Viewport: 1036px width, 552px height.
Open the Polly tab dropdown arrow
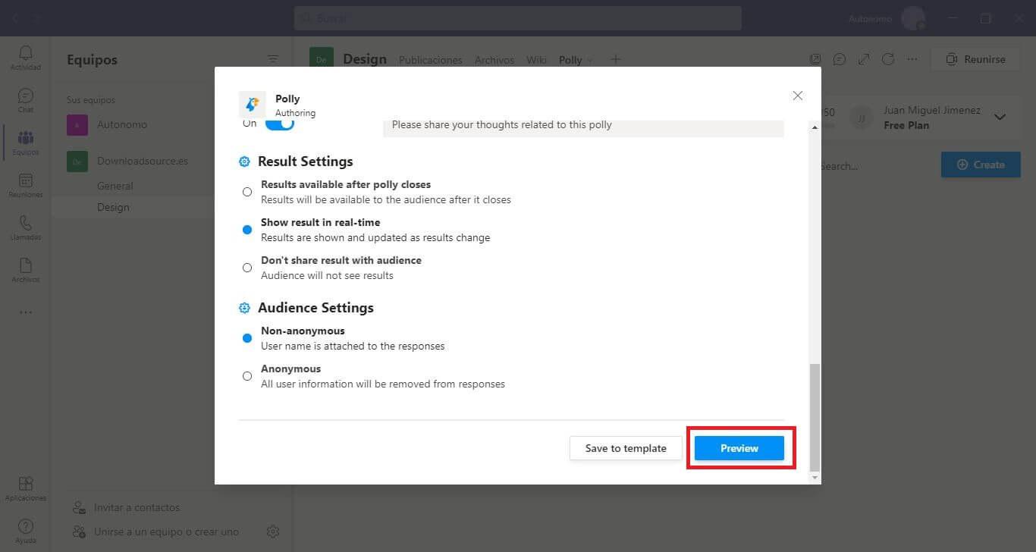591,60
